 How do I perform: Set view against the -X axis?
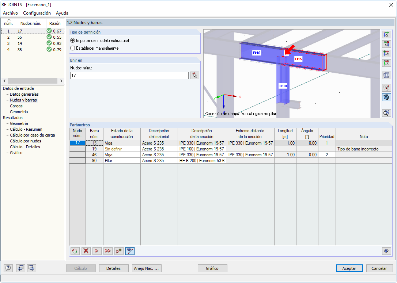[386, 44]
